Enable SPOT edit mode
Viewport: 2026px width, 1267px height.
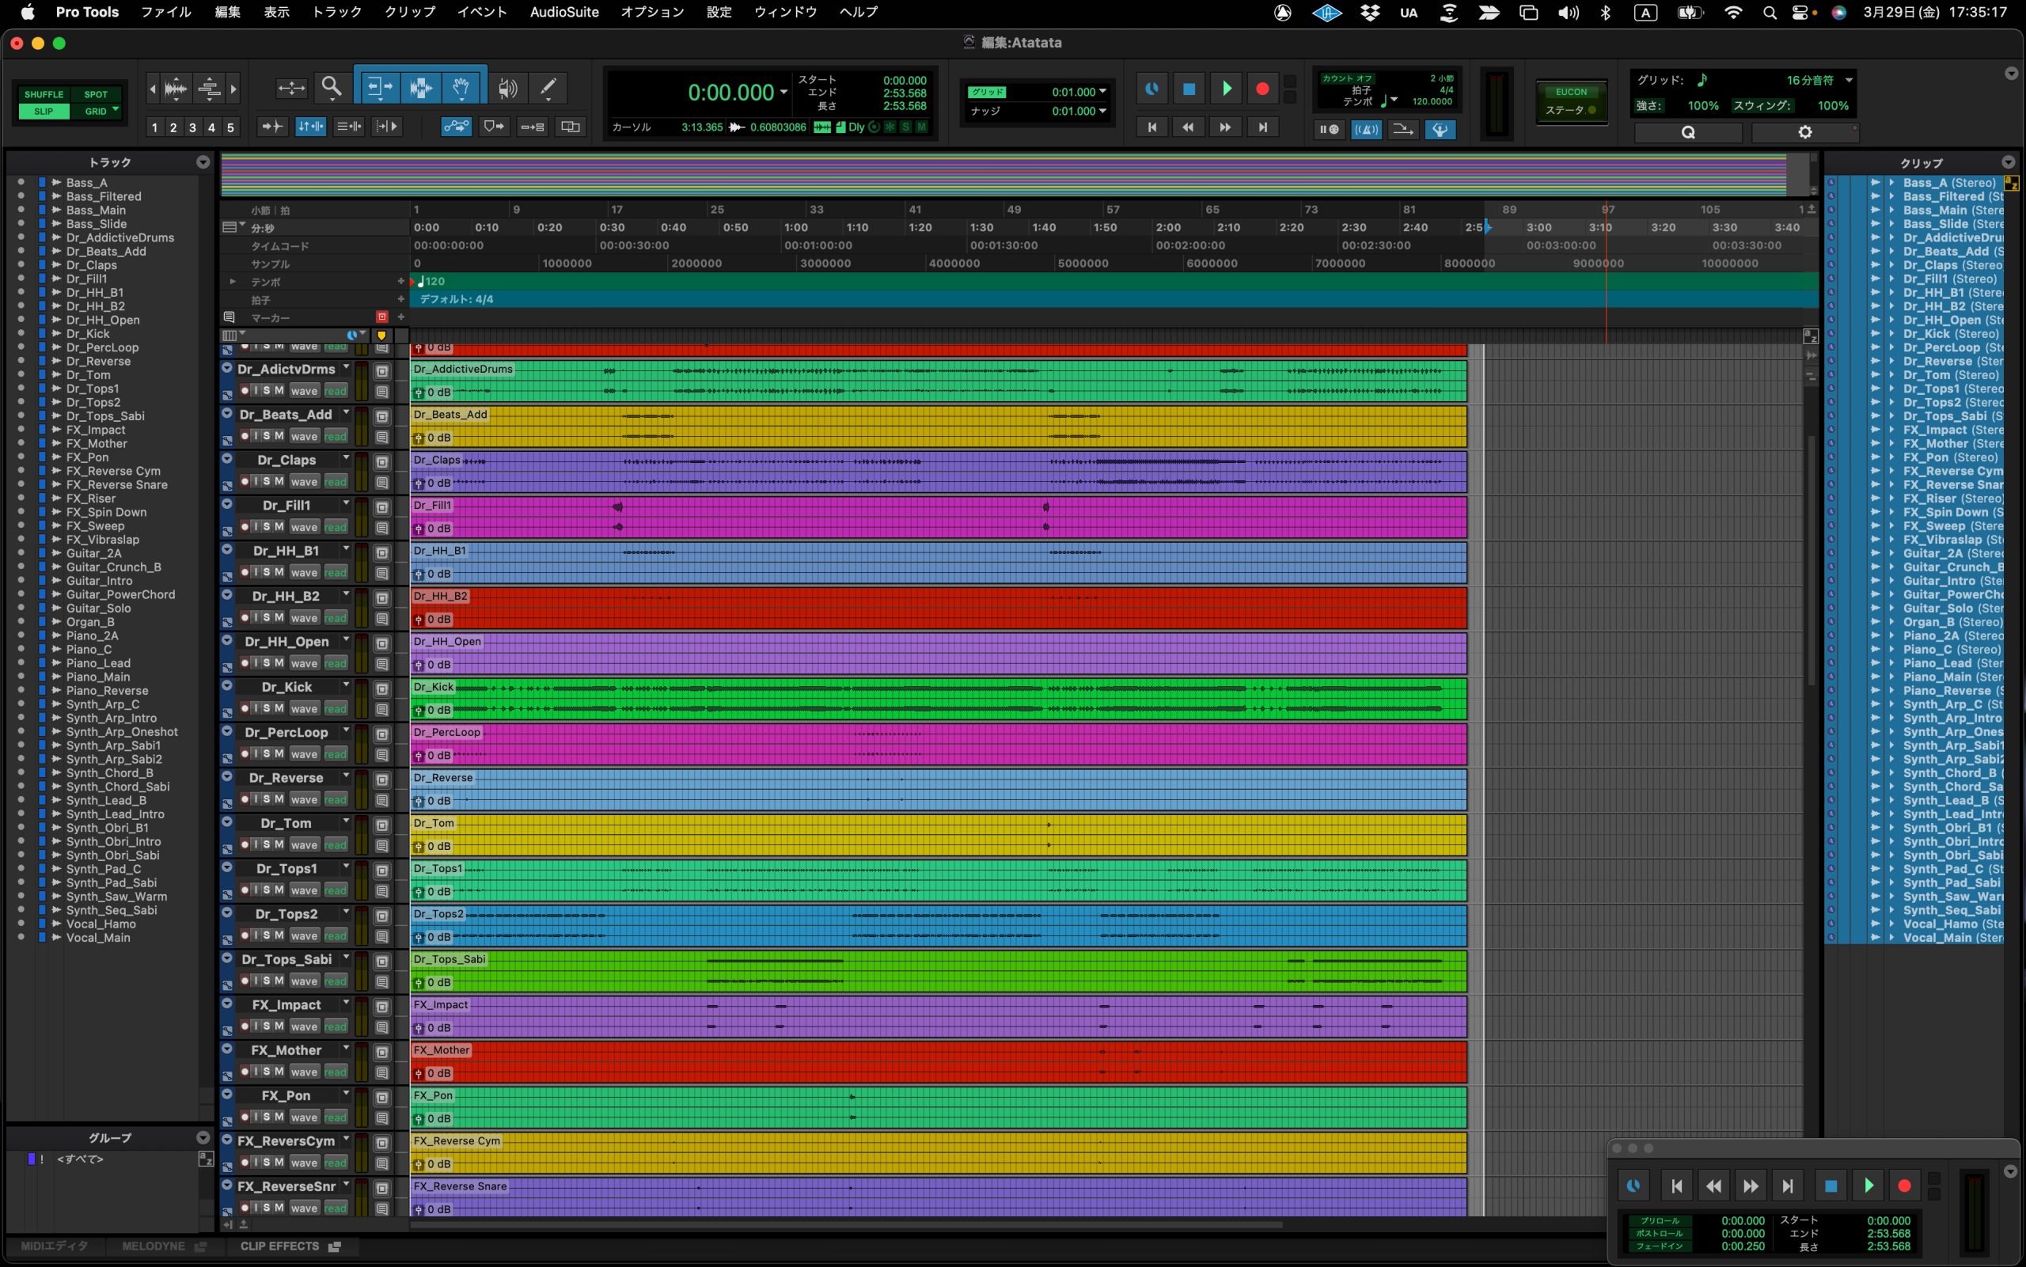point(96,95)
